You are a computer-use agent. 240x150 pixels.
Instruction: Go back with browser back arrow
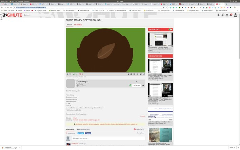[x=2, y=7]
